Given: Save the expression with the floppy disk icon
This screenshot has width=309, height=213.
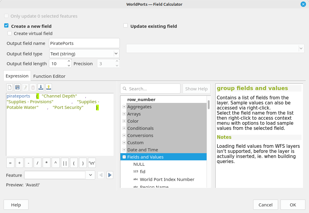Looking at the screenshot, I should click(17, 87).
